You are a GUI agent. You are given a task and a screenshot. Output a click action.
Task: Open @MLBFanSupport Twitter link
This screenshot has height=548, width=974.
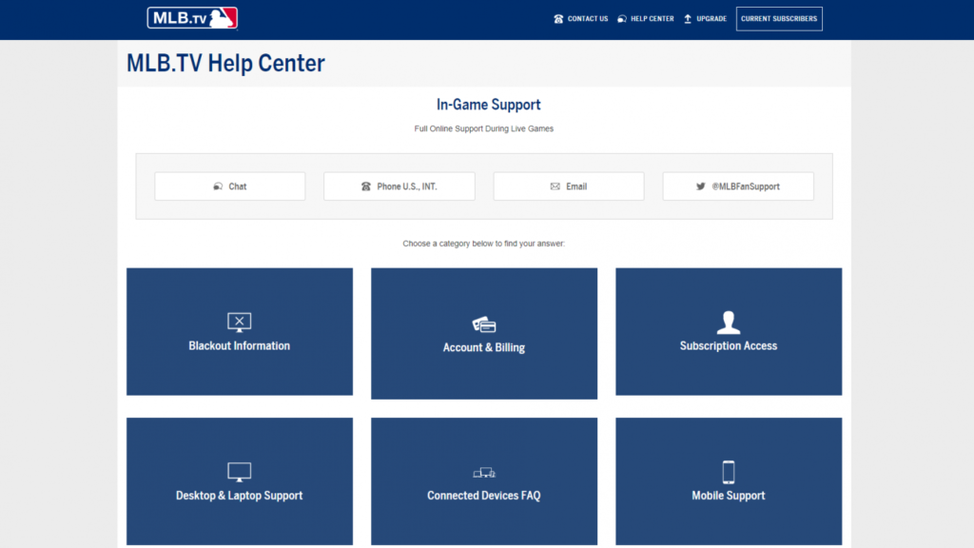738,186
